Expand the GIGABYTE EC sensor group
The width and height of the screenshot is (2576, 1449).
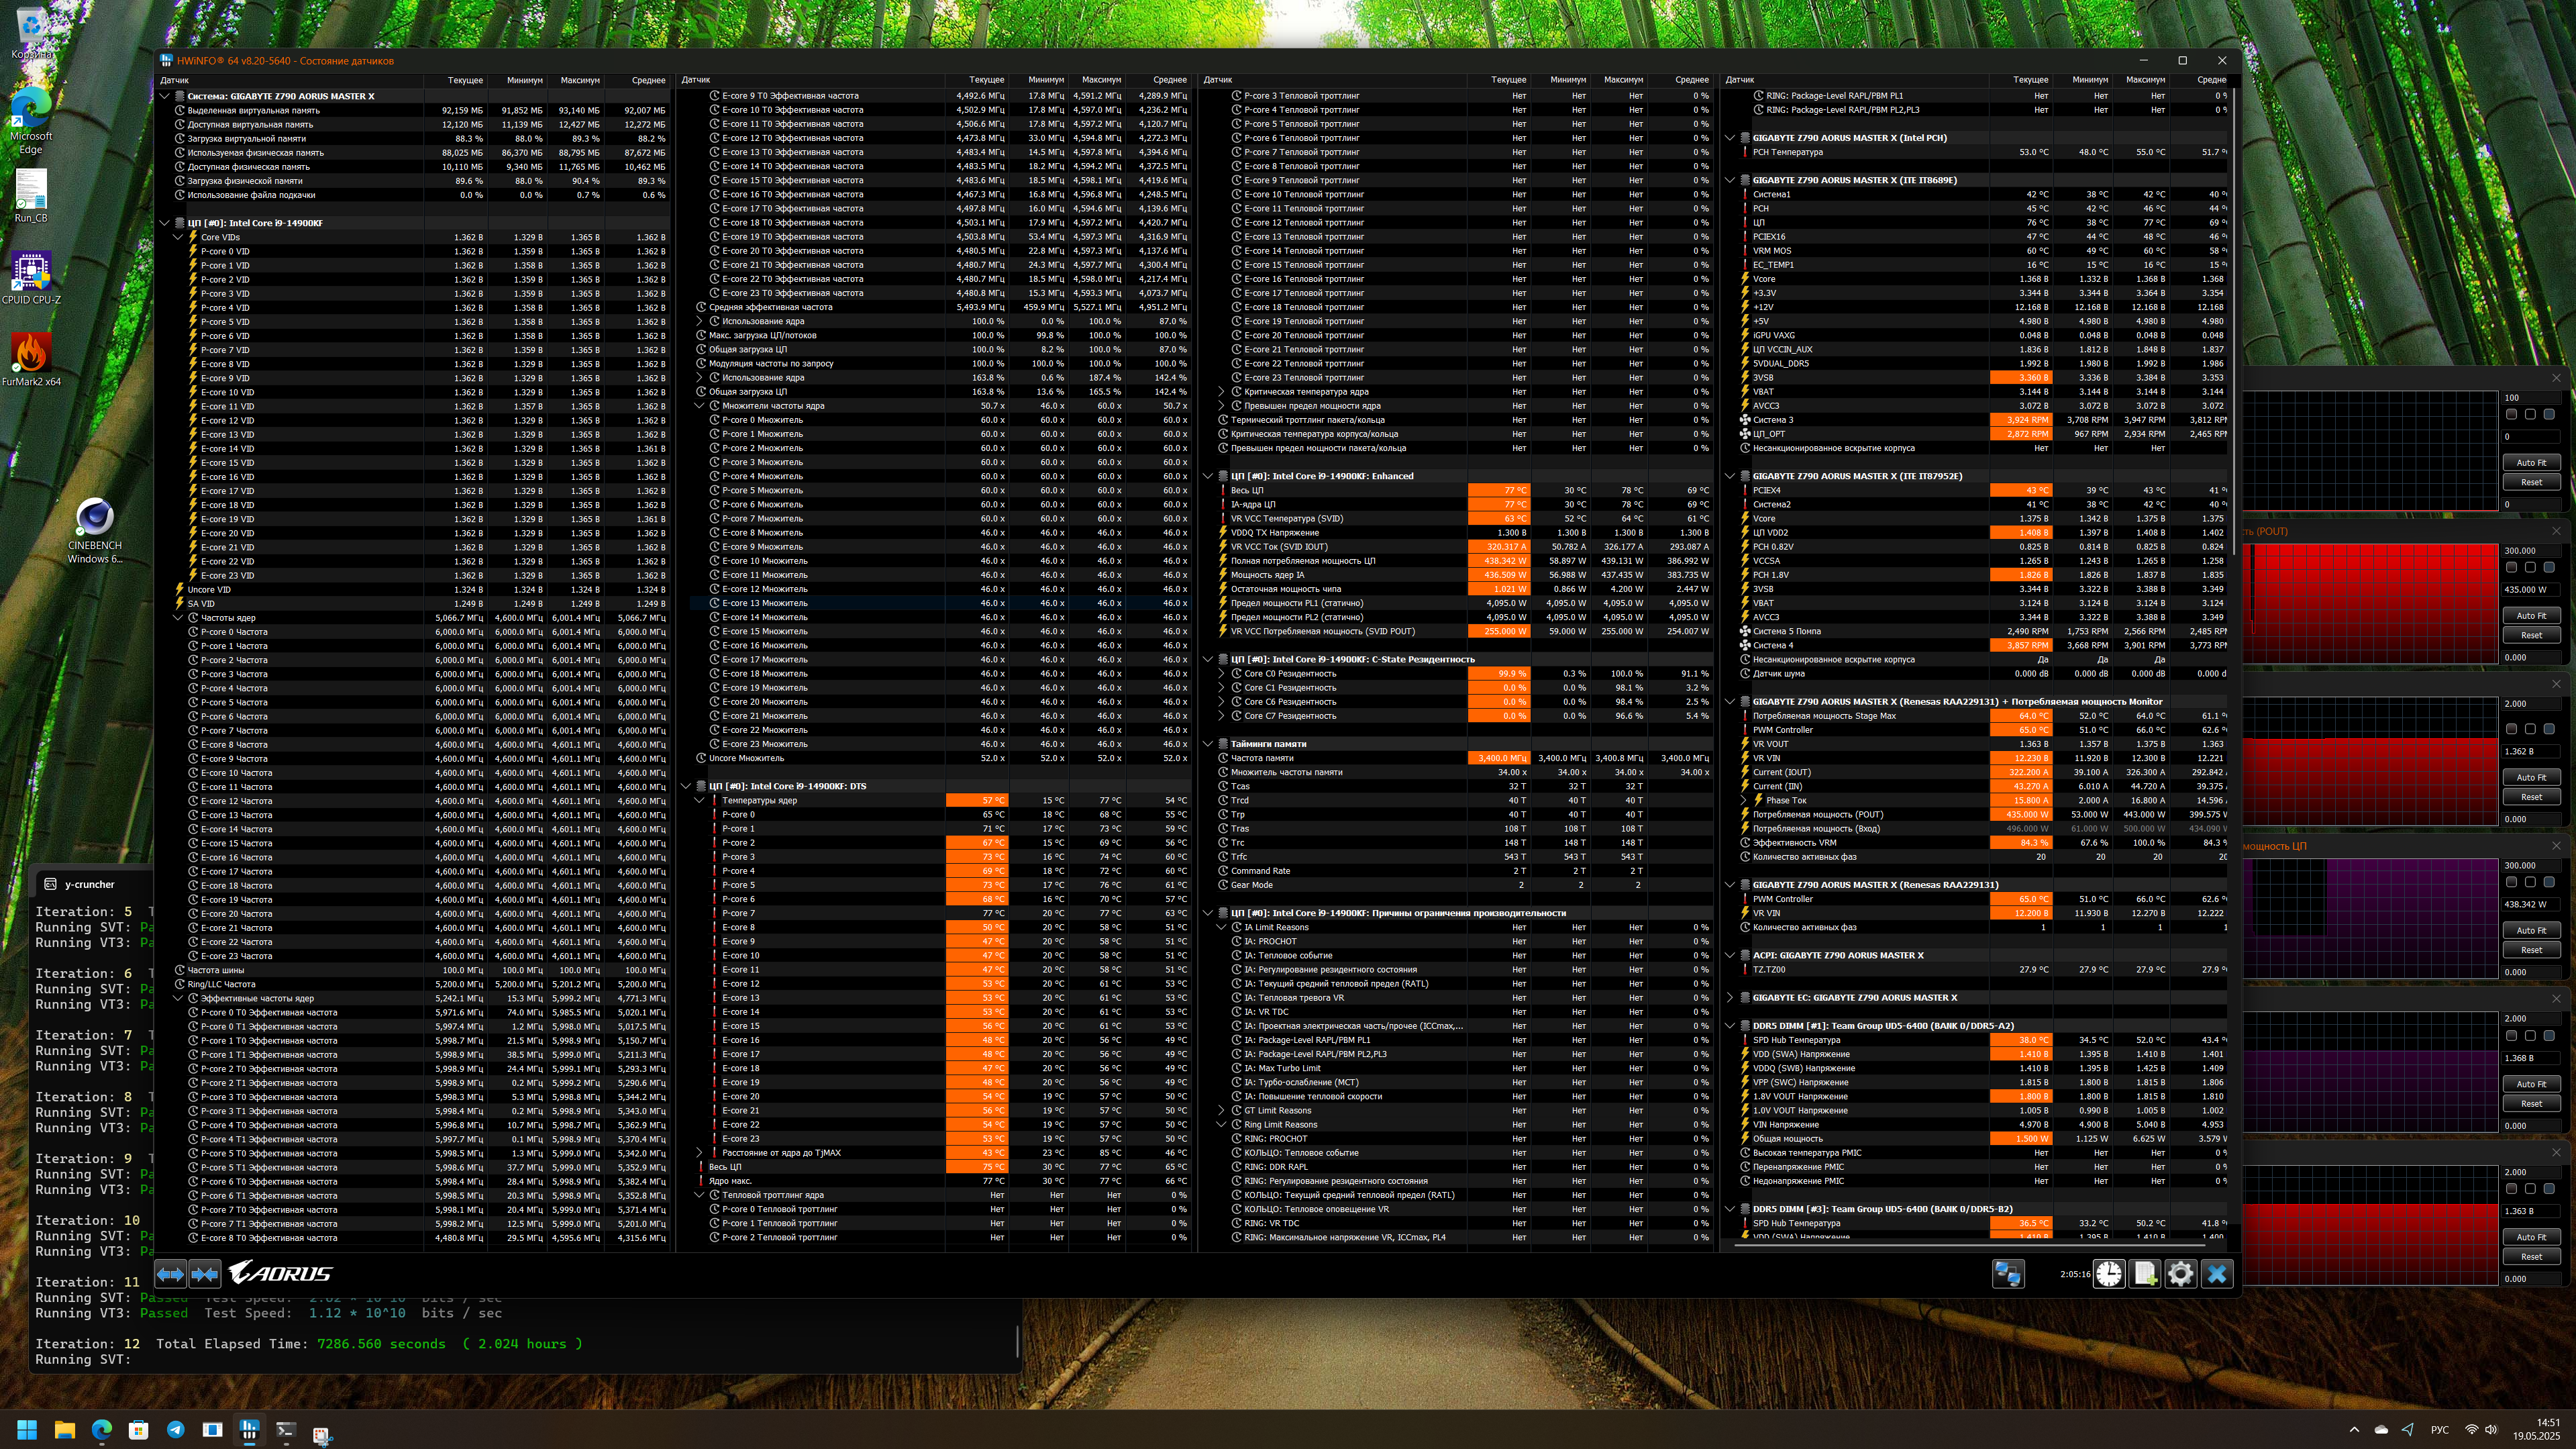(1730, 997)
